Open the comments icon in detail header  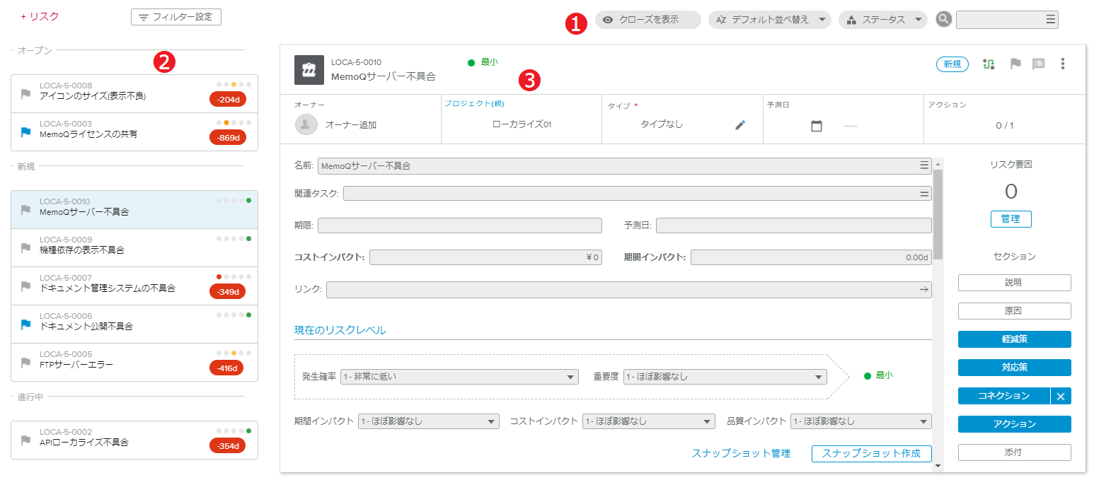click(1038, 64)
